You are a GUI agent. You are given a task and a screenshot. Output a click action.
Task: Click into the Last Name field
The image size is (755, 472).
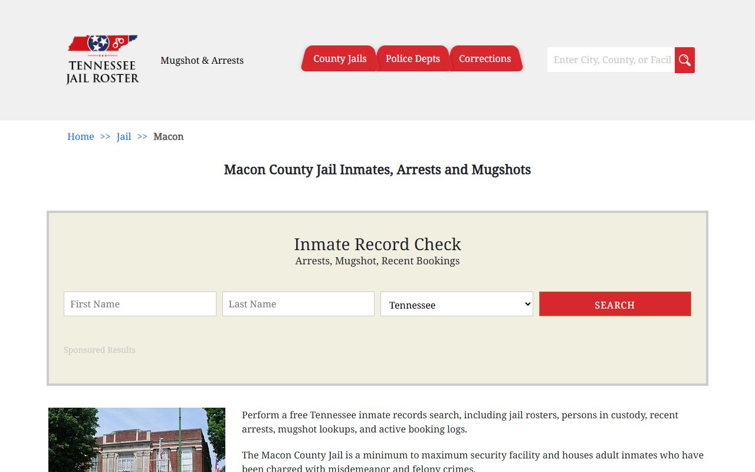pos(298,304)
